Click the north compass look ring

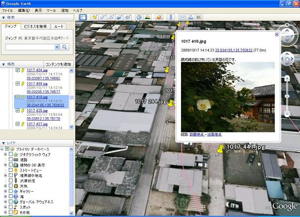287,36
